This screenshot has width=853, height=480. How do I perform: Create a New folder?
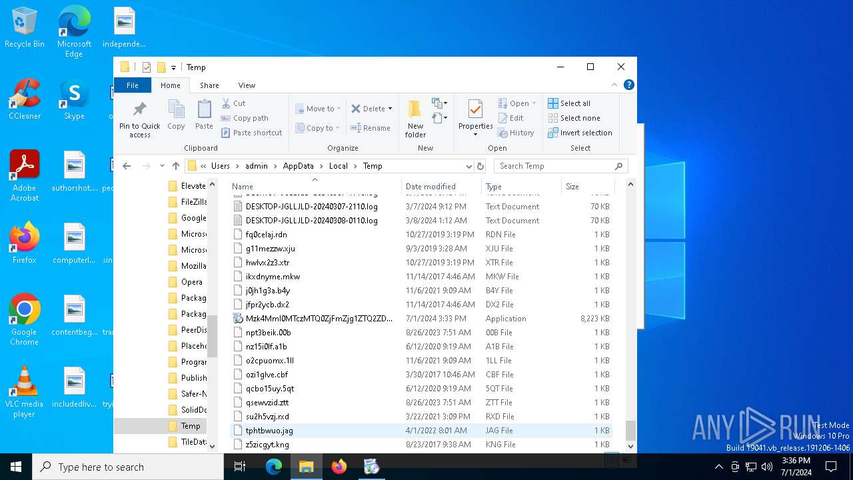[415, 119]
